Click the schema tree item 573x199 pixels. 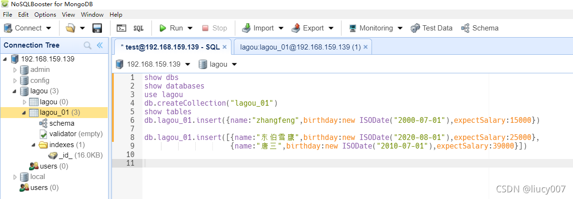tap(62, 123)
